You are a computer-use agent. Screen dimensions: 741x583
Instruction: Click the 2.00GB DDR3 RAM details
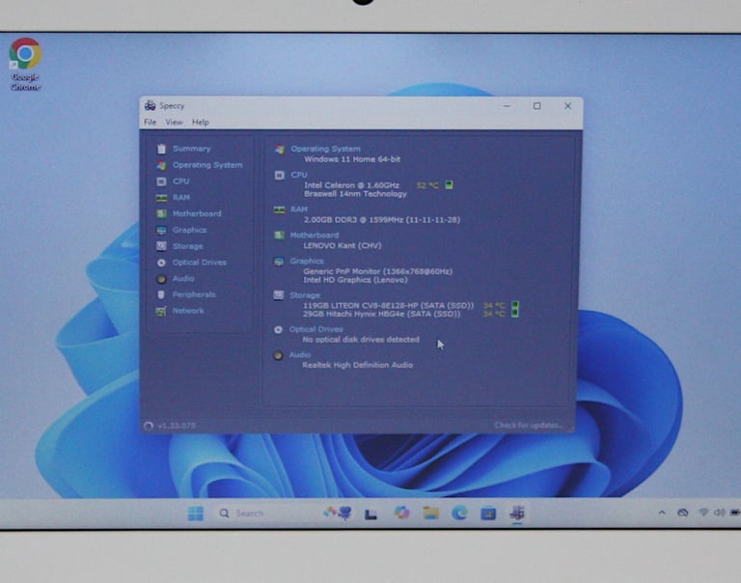click(x=382, y=219)
